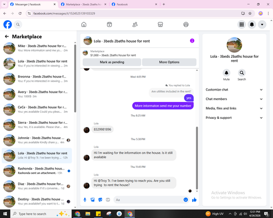Screen dimensions: 273x218
Task: Click Lola's house profile picture in right panel
Action: 234,45
